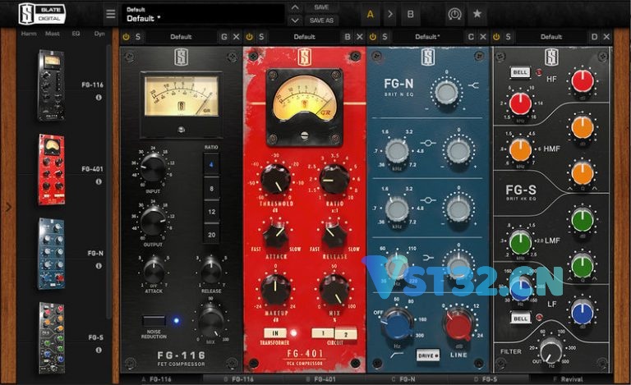Select circuit 2 on FG-401
The width and height of the screenshot is (631, 385).
click(346, 333)
